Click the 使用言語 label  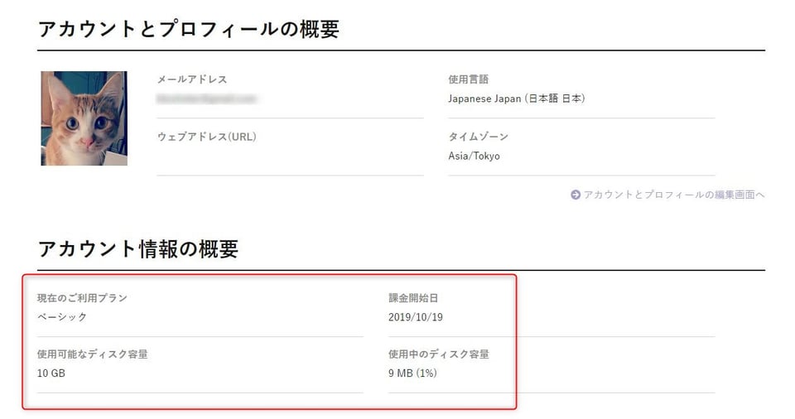pos(469,79)
